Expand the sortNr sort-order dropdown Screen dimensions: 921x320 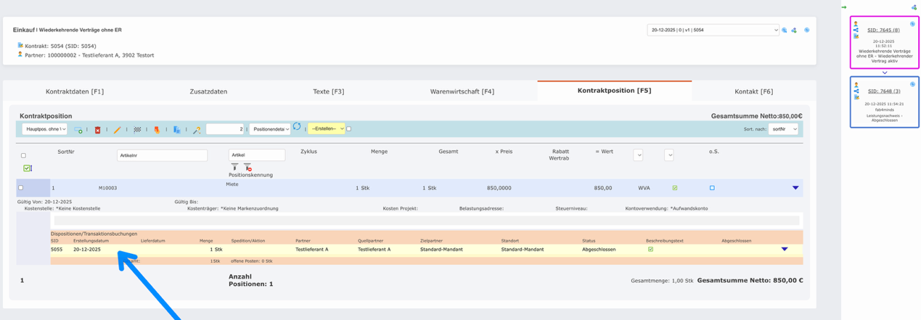coord(783,129)
